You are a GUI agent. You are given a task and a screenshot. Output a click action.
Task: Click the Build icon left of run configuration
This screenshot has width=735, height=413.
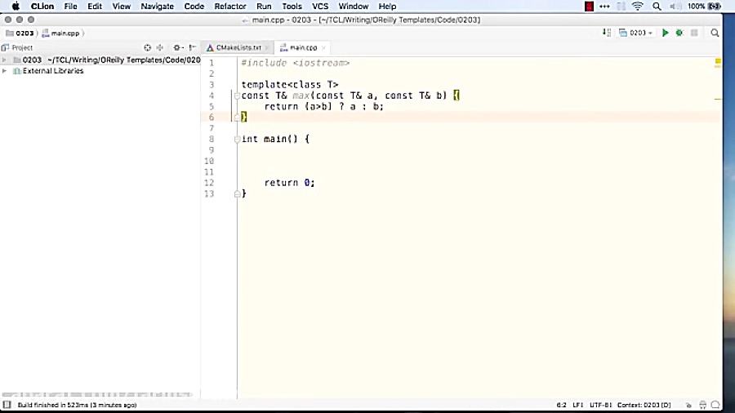(x=607, y=33)
